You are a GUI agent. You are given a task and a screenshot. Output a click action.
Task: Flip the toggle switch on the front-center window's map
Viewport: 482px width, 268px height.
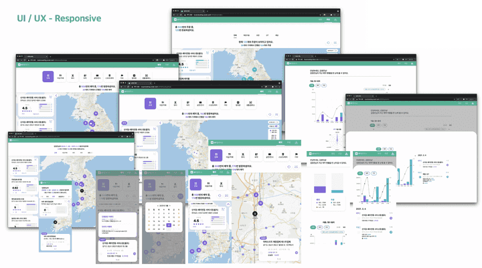pos(276,126)
